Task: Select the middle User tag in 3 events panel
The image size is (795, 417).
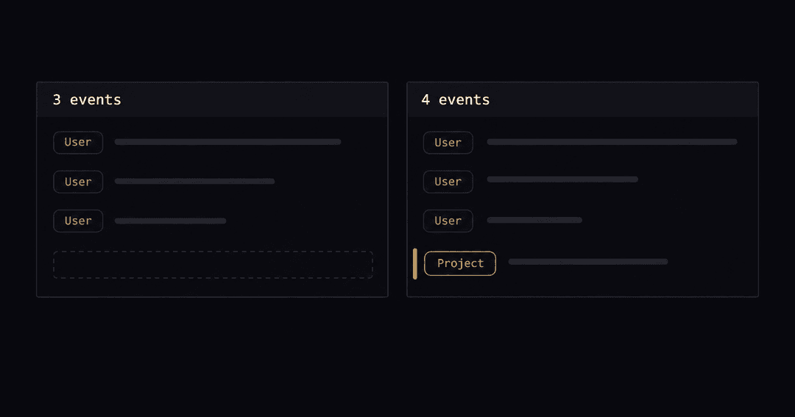Action: pos(78,182)
